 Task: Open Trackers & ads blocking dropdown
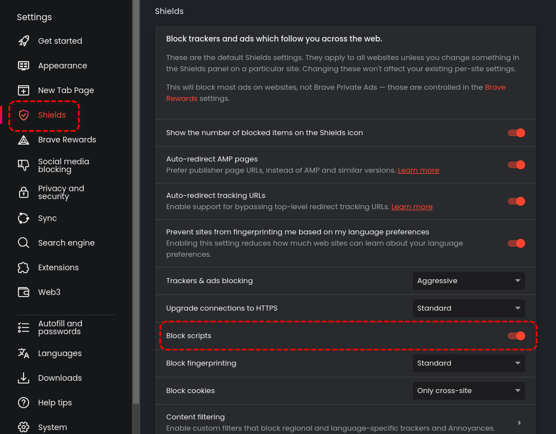point(469,281)
